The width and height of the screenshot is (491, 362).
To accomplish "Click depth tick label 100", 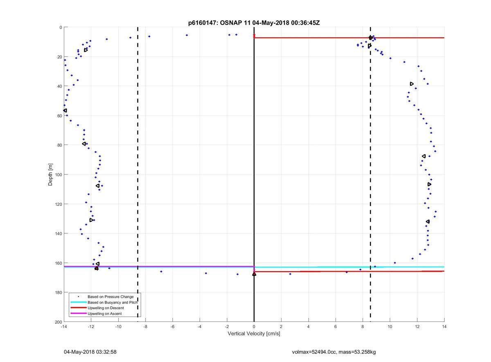I will 58,175.
